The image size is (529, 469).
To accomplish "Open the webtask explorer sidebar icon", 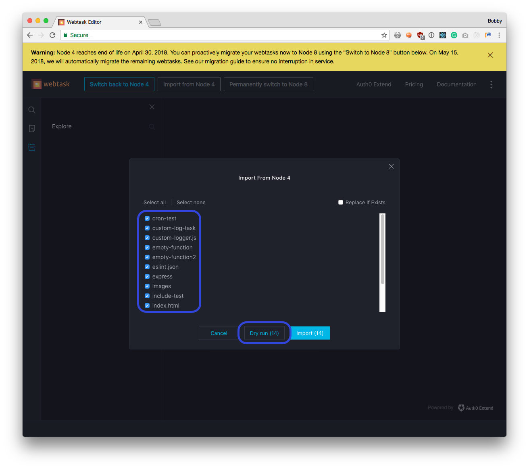I will click(32, 147).
